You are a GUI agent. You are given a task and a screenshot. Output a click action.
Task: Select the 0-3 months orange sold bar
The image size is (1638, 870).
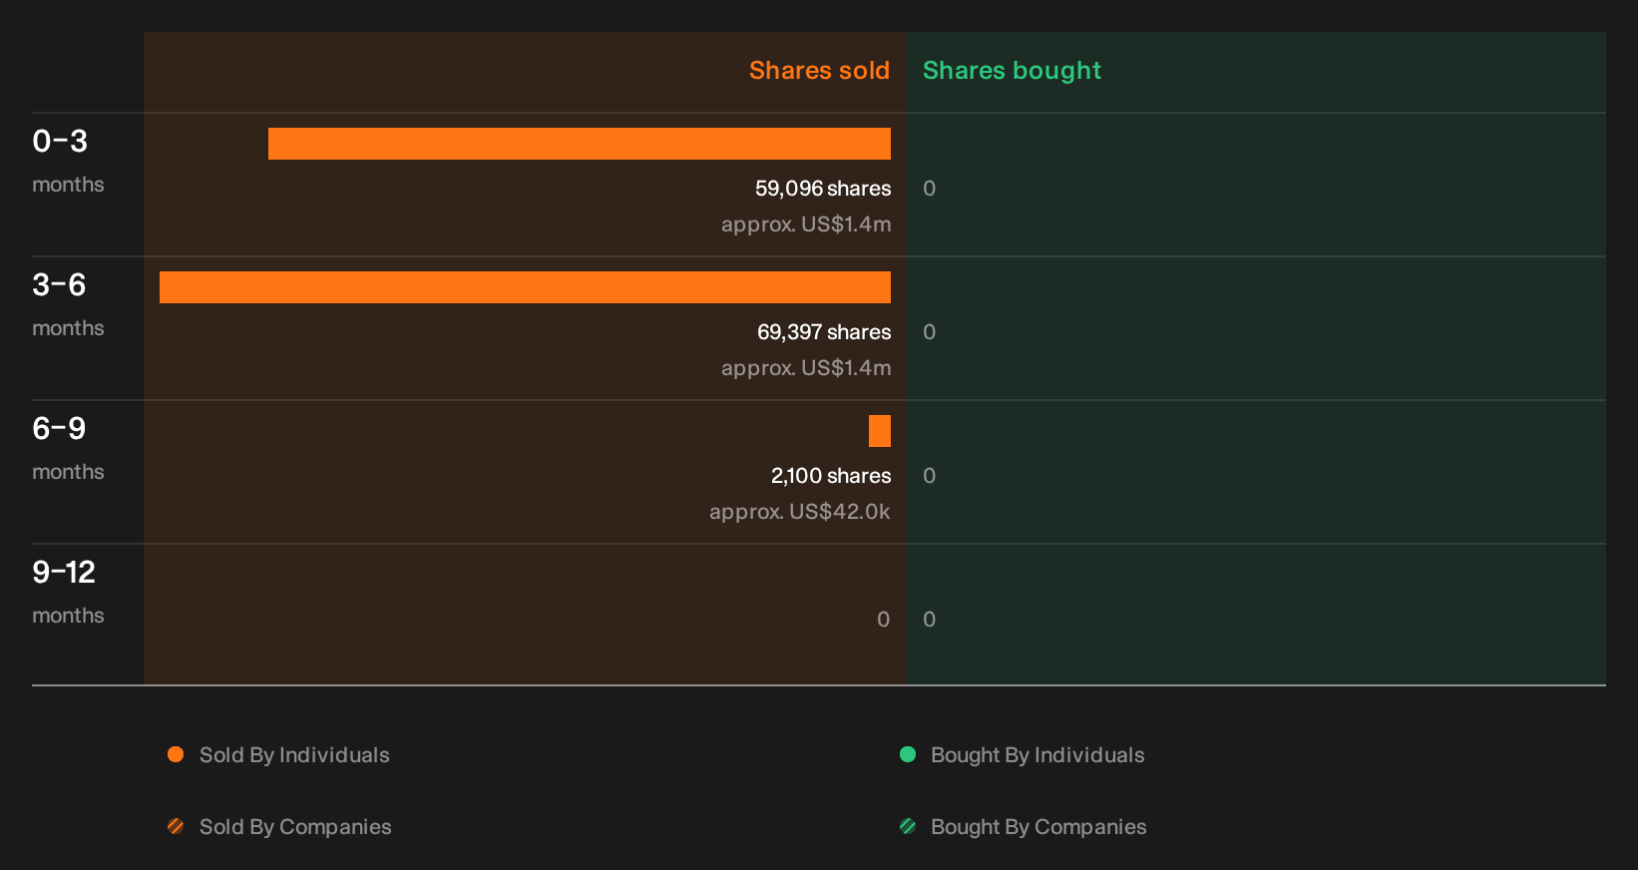pos(580,144)
